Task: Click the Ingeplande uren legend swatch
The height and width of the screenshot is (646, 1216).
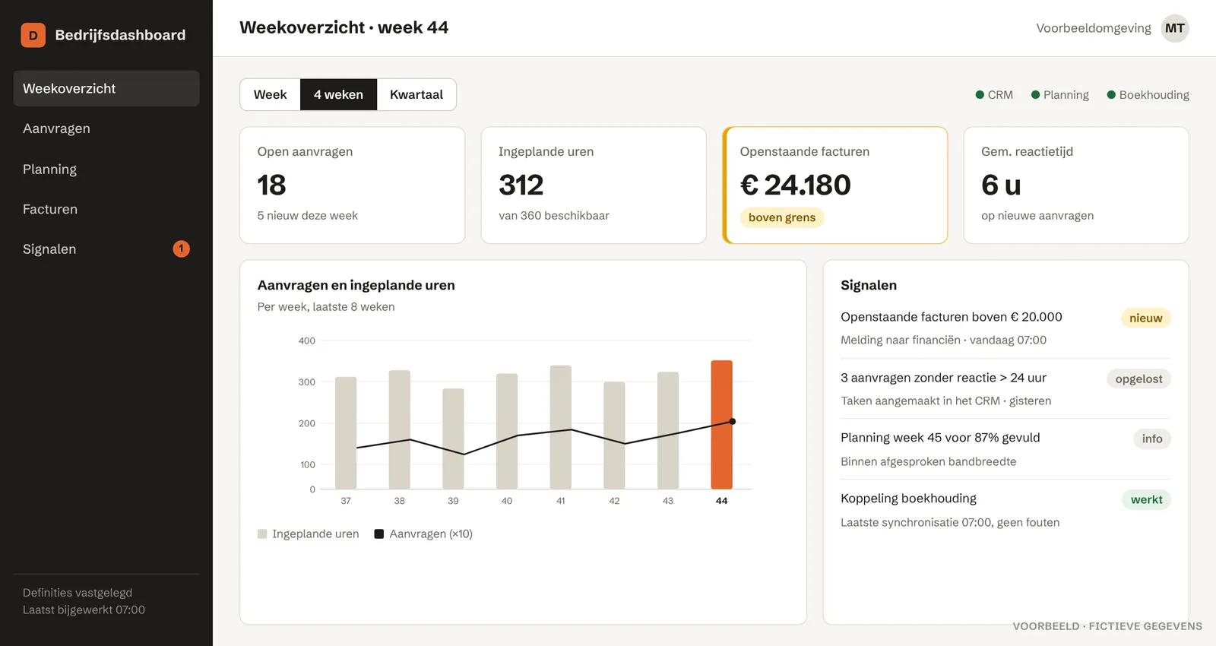Action: [x=262, y=534]
